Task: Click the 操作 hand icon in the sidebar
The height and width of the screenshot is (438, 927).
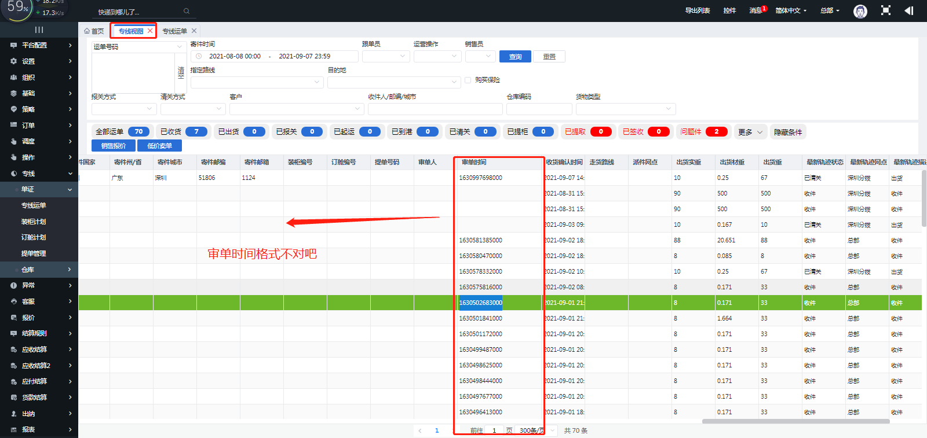Action: coord(14,157)
